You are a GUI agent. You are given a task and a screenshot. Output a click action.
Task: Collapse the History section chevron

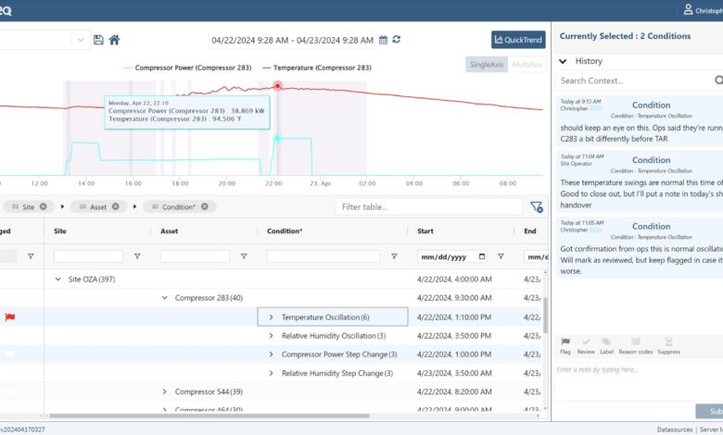tap(563, 61)
